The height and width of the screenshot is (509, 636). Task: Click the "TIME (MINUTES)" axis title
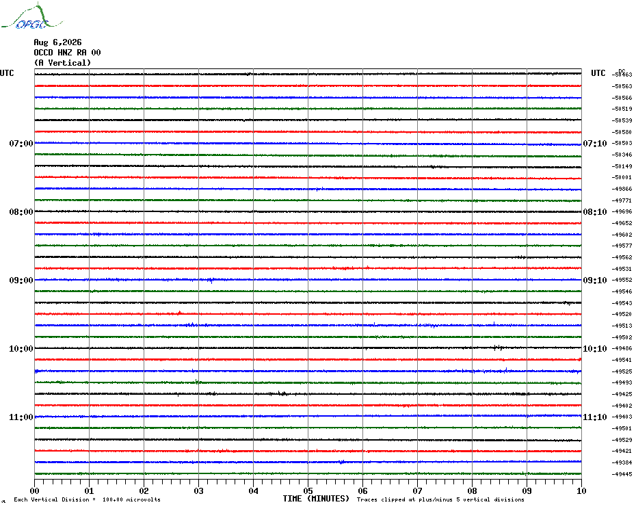316,499
